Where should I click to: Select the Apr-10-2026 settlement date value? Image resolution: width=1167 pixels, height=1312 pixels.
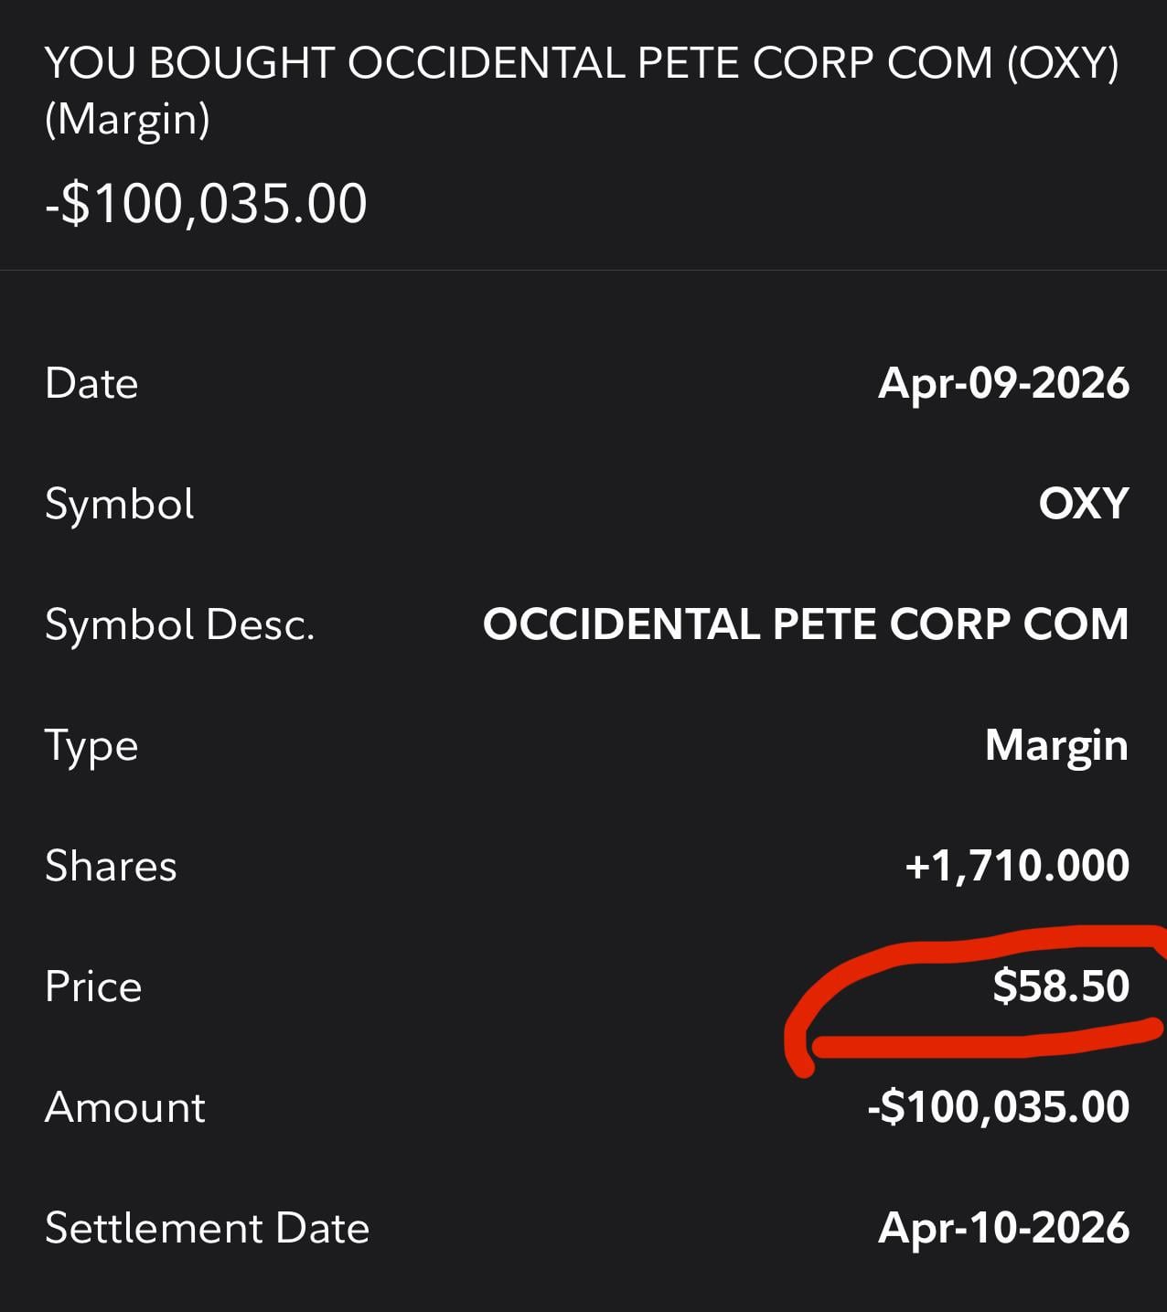(1003, 1228)
